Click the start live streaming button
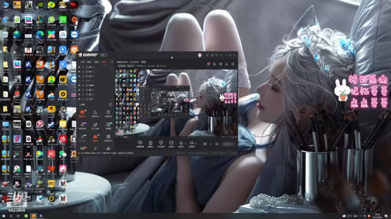Screen dimensions: 391x219 (x=228, y=144)
